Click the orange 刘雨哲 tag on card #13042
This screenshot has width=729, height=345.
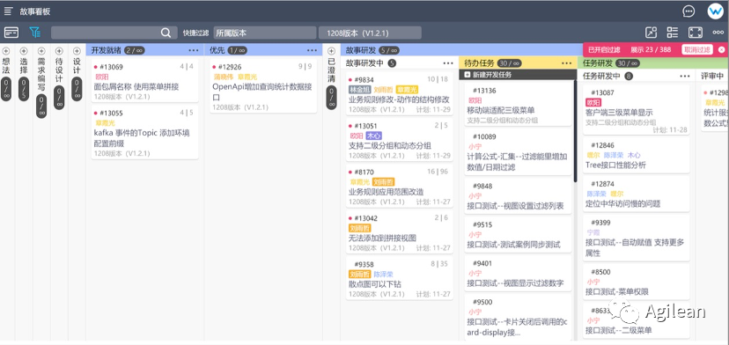(360, 228)
